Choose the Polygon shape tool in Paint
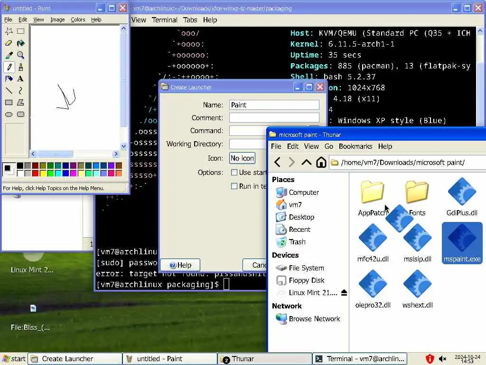This screenshot has height=365, width=486. 21,103
